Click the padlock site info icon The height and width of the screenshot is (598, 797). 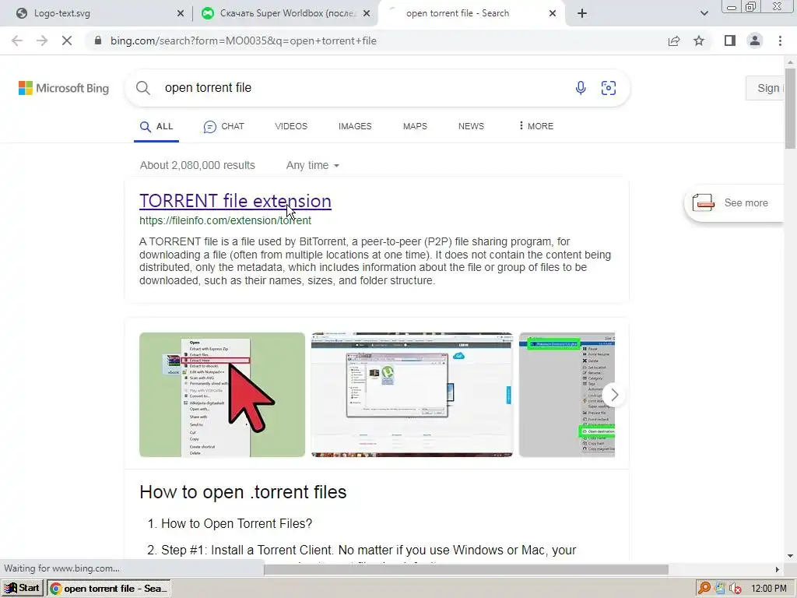click(x=98, y=40)
